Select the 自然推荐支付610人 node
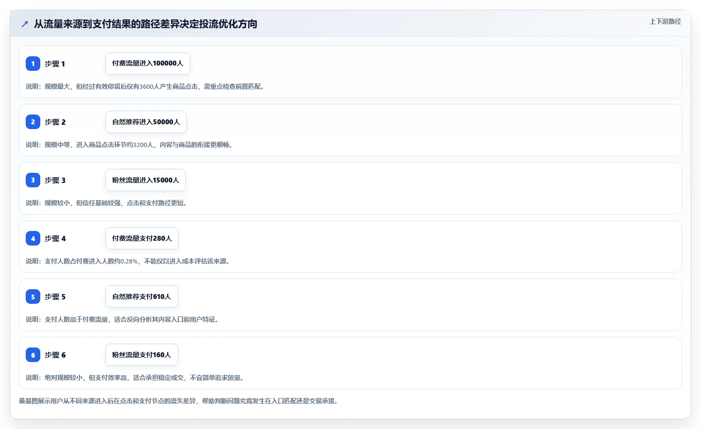 click(x=142, y=297)
